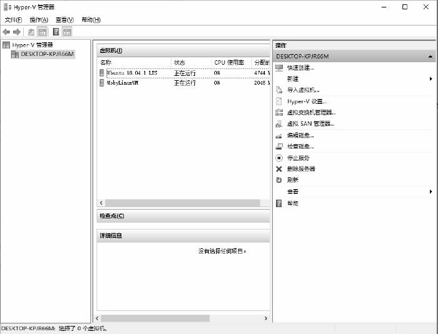
Task: Click the 停止服务 stop icon
Action: (279, 158)
